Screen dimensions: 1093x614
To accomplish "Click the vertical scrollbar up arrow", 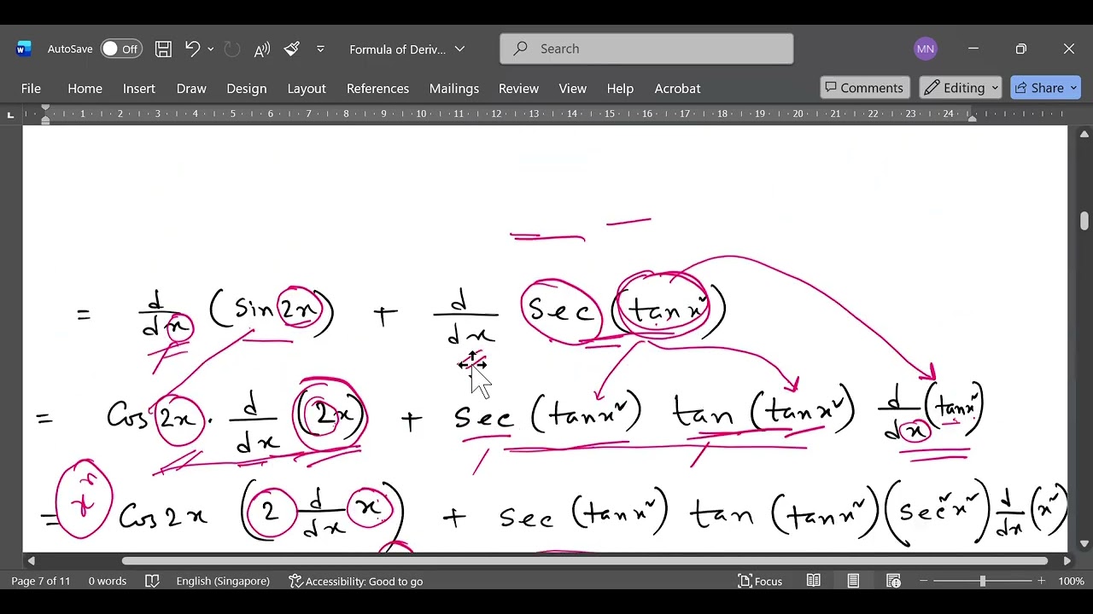I will coord(1084,134).
